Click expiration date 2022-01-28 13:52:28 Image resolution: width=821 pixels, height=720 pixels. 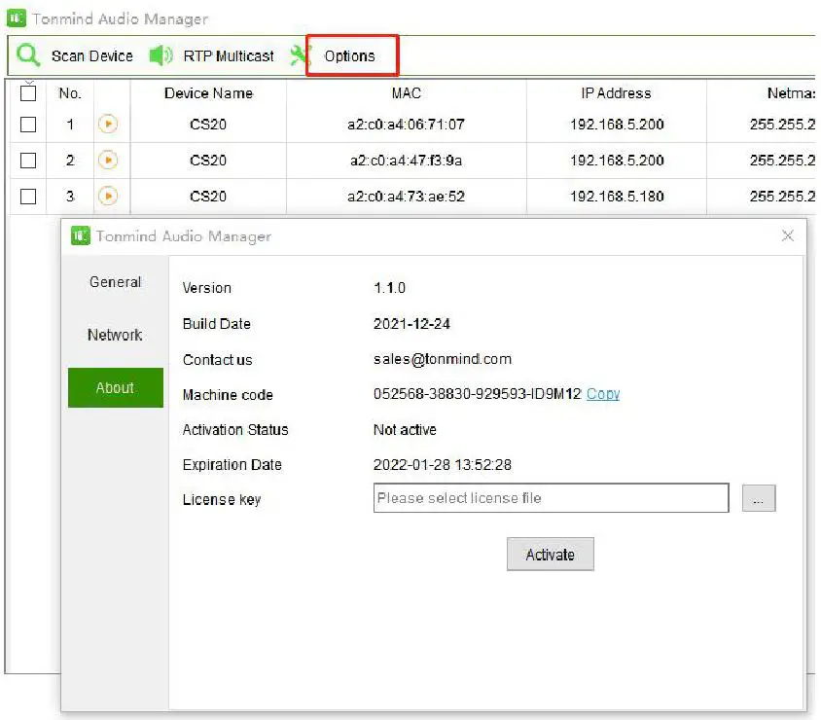pos(443,465)
